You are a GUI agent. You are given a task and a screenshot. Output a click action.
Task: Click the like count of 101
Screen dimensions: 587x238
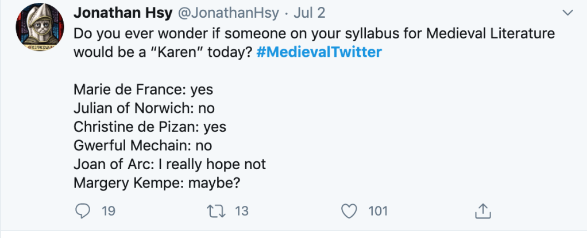378,211
